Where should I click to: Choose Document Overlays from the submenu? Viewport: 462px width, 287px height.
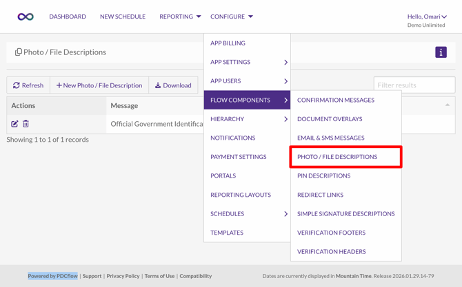[330, 119]
